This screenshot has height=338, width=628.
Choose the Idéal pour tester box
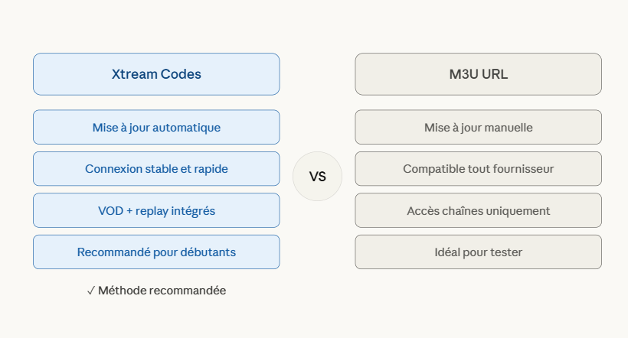coord(478,252)
